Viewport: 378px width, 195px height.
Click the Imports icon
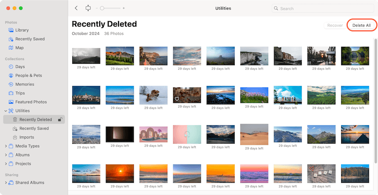click(x=15, y=137)
